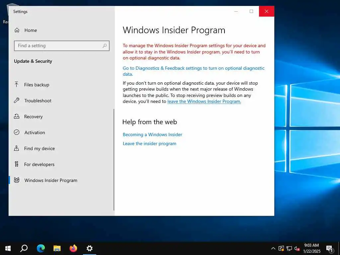This screenshot has width=340, height=255.
Task: Open taskbar search
Action: coord(24,248)
